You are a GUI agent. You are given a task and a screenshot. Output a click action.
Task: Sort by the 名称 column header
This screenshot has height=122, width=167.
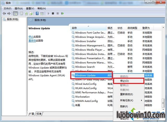(x=89, y=28)
